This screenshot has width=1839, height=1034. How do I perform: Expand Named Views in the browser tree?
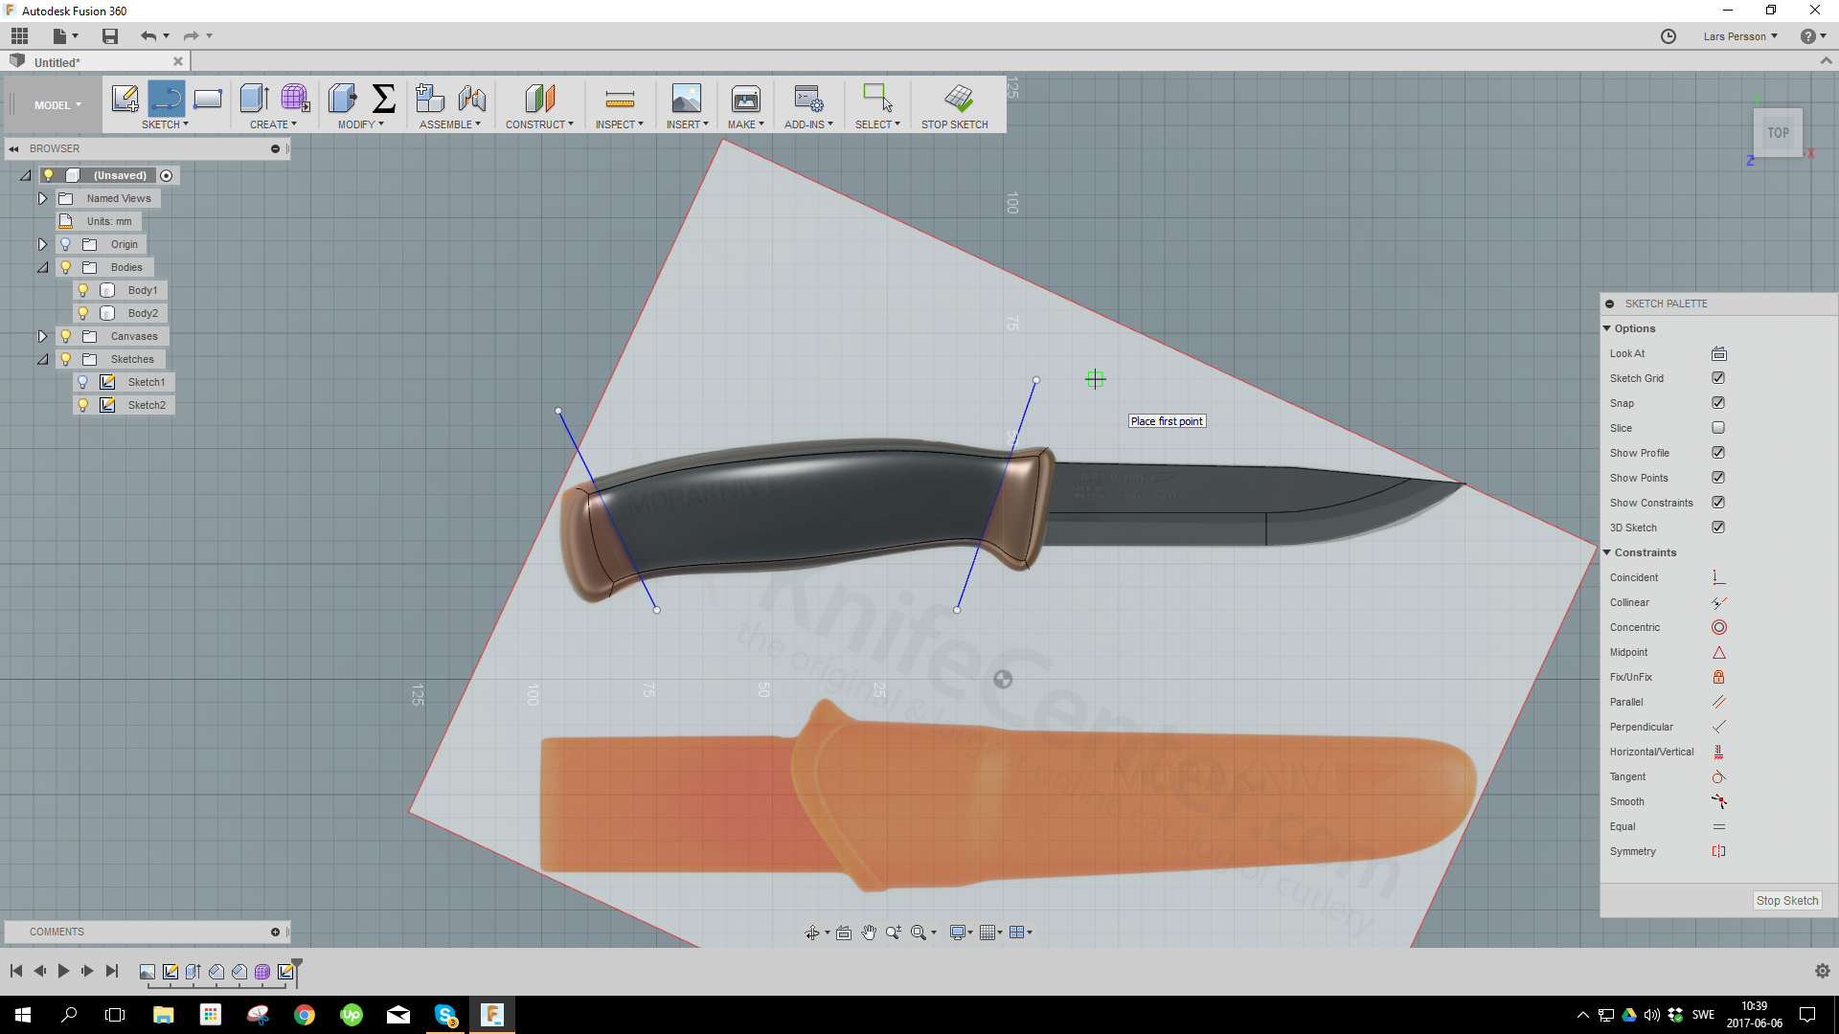[42, 198]
